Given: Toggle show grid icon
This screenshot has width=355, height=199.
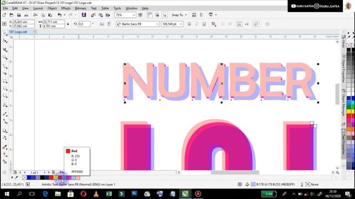Looking at the screenshot, I should 157,15.
